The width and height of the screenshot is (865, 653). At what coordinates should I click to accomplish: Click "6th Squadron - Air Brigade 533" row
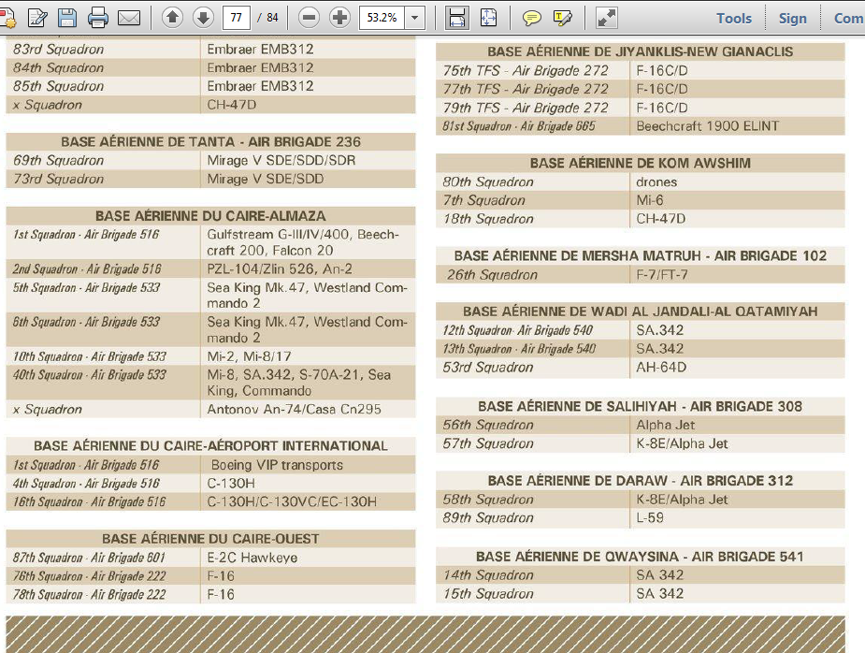pyautogui.click(x=86, y=322)
